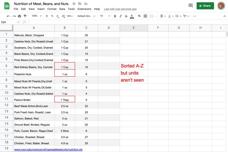The image size is (228, 152).
Task: Print the spreadsheet
Action: coord(20,16)
